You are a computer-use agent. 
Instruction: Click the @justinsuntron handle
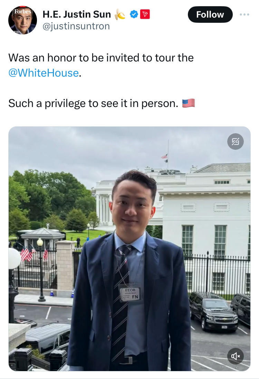[x=76, y=26]
